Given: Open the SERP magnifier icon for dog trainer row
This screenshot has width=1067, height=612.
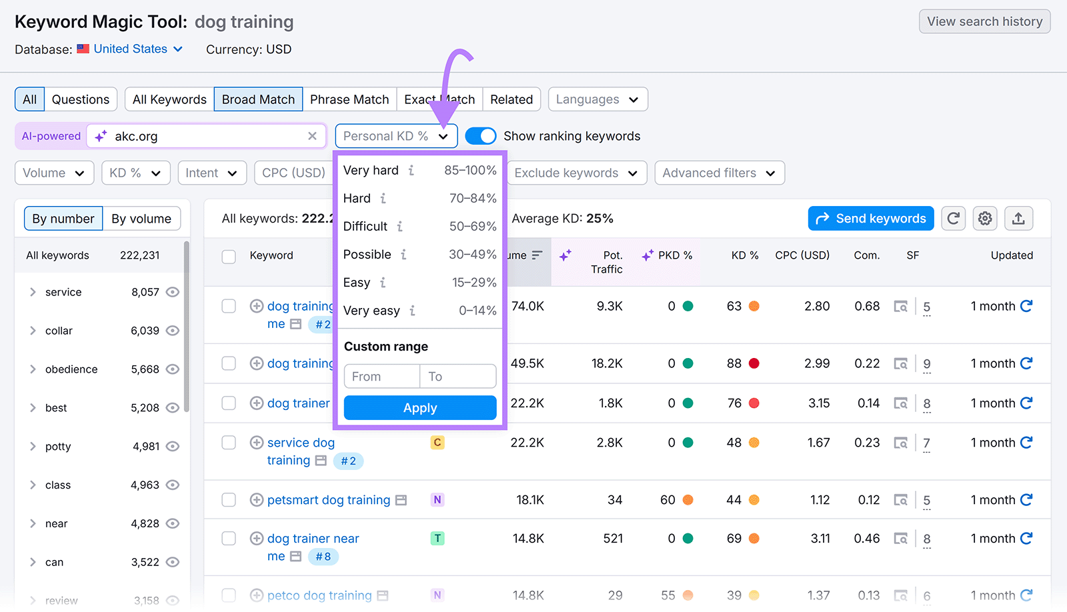Looking at the screenshot, I should (x=901, y=403).
